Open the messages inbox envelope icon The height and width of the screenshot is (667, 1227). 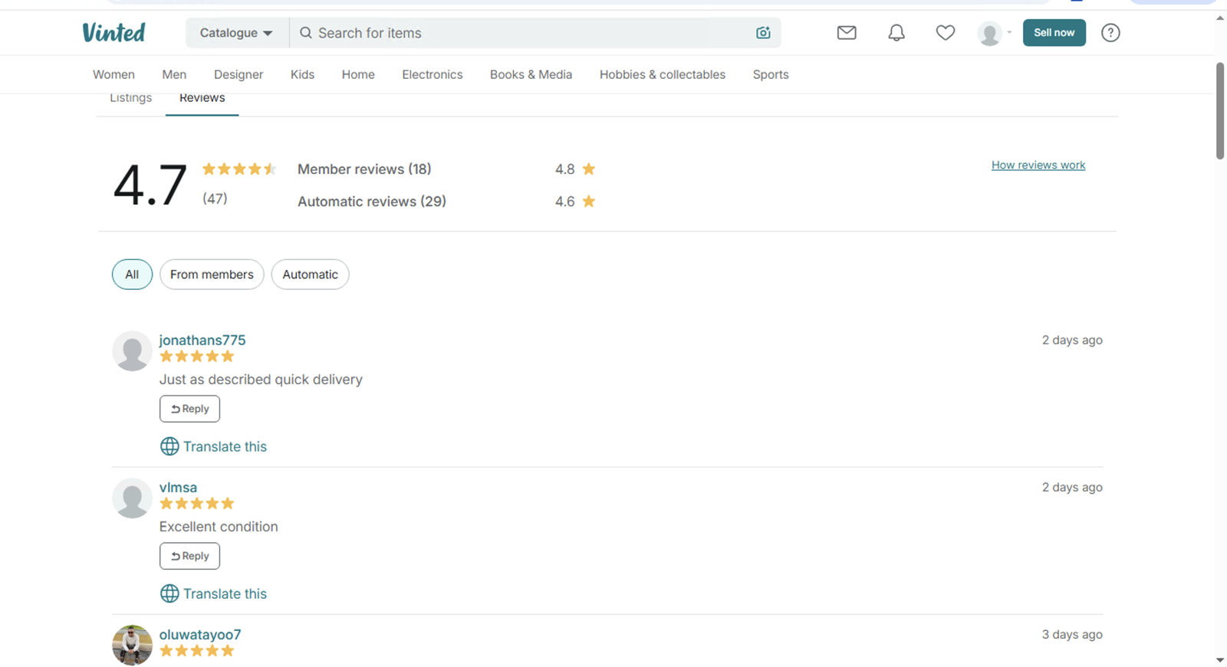click(x=847, y=33)
